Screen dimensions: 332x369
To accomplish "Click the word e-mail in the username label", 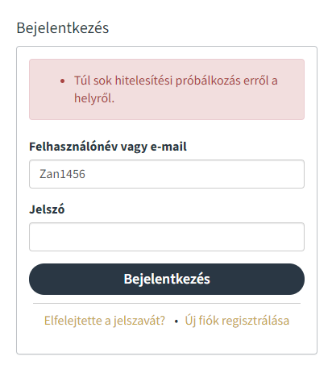I will [168, 147].
